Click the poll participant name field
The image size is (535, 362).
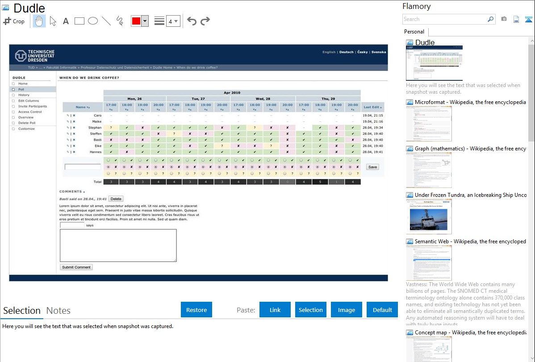83,167
